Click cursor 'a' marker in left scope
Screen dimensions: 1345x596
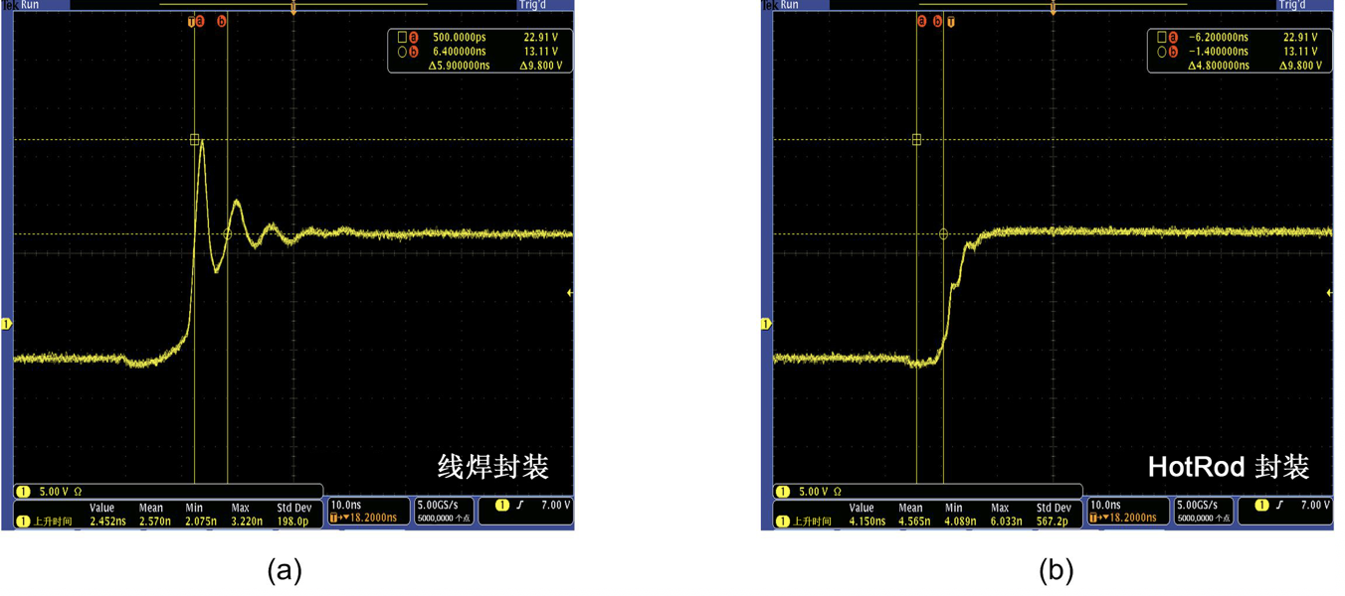click(x=200, y=21)
